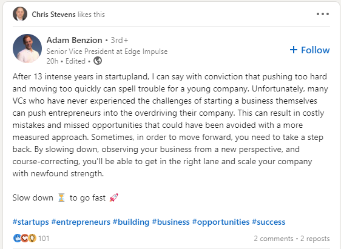Open the Chris Stevens name link
This screenshot has width=341, height=249.
[x=53, y=15]
